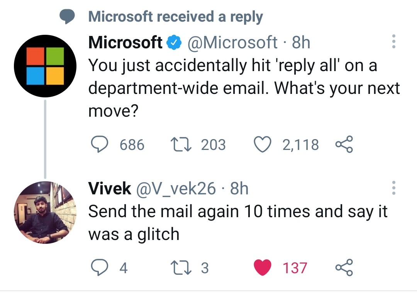Screen dimensions: 417x296
Task: Open more options on Vivek's tweet
Action: click(394, 188)
